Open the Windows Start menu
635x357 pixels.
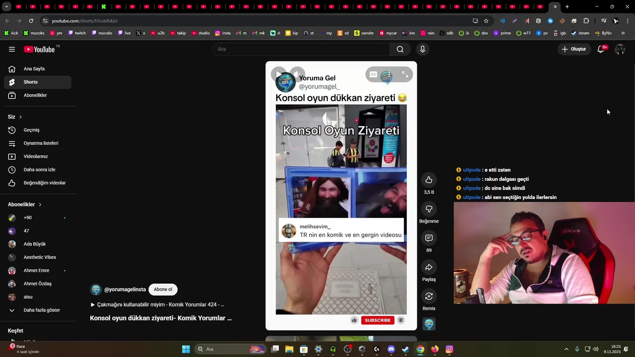click(186, 349)
